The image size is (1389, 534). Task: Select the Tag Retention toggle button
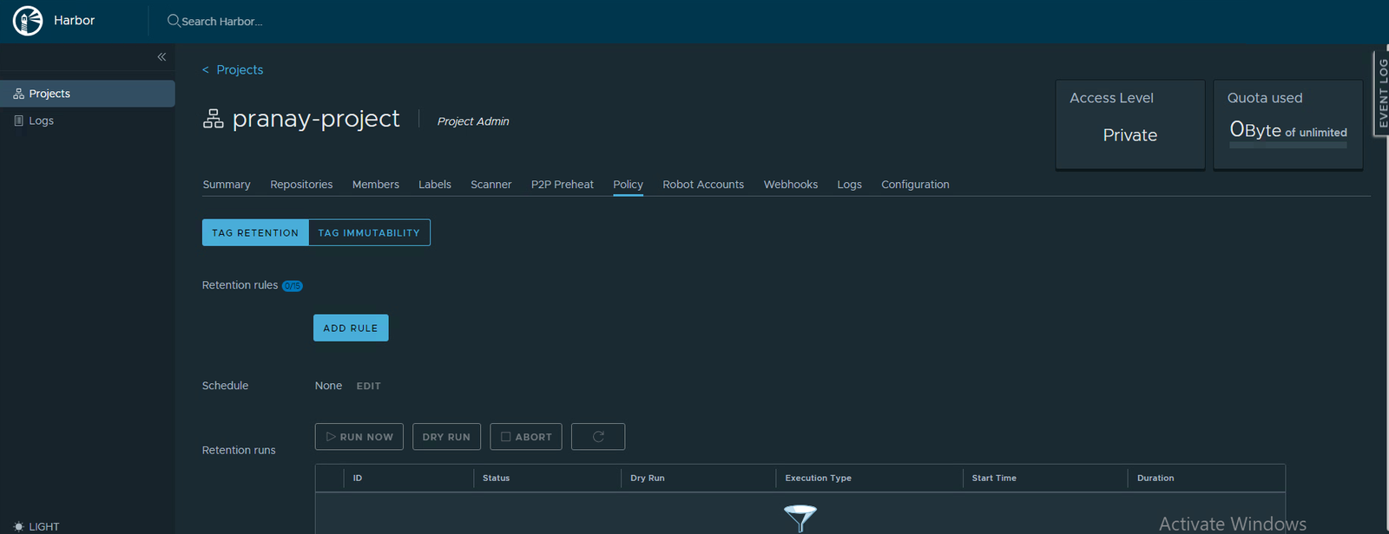(x=255, y=232)
